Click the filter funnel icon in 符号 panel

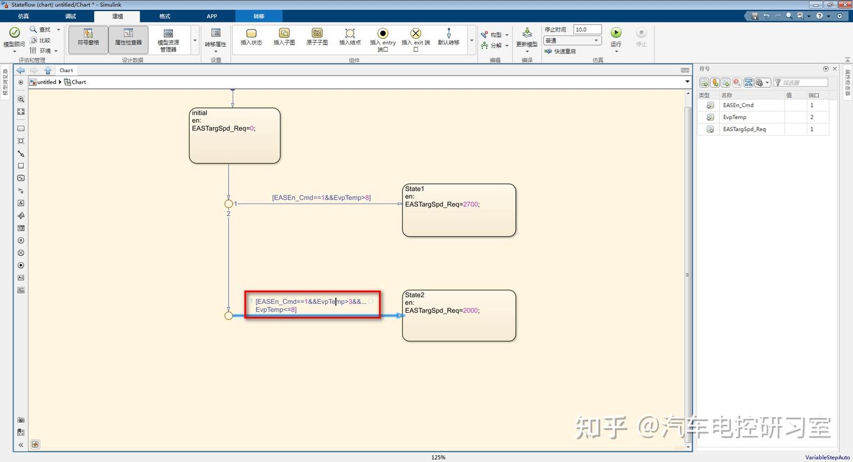[779, 82]
